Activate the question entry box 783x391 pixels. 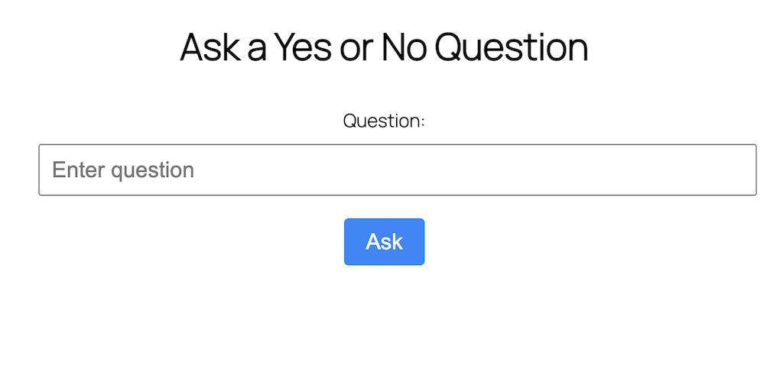(x=398, y=170)
